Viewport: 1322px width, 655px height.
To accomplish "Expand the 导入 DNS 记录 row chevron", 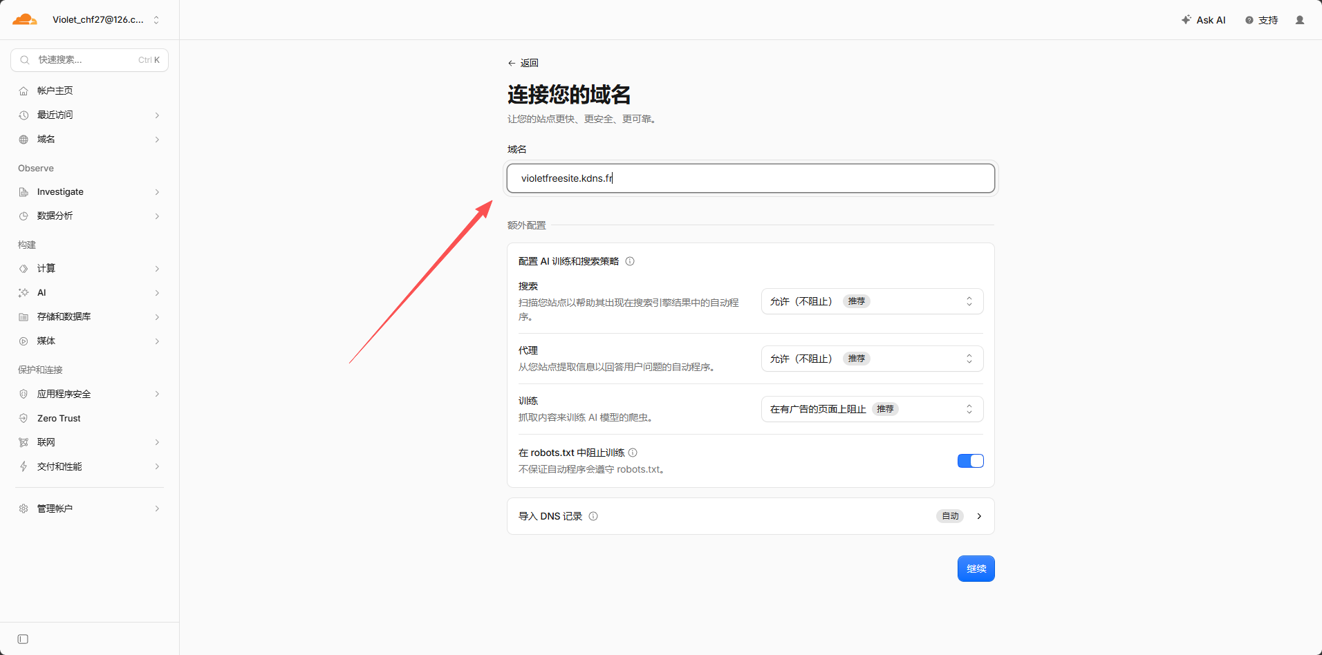I will click(979, 516).
